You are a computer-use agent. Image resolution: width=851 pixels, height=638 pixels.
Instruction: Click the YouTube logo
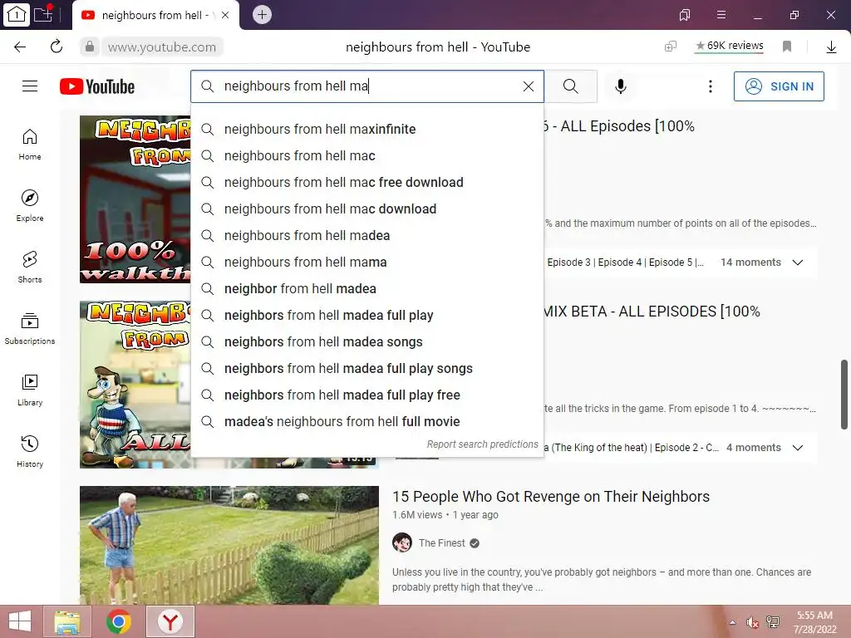(x=97, y=86)
